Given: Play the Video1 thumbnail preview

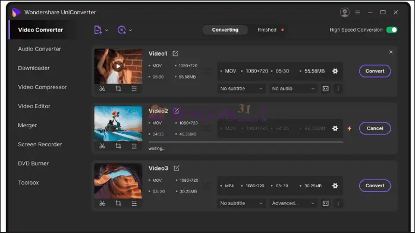Looking at the screenshot, I should (118, 67).
